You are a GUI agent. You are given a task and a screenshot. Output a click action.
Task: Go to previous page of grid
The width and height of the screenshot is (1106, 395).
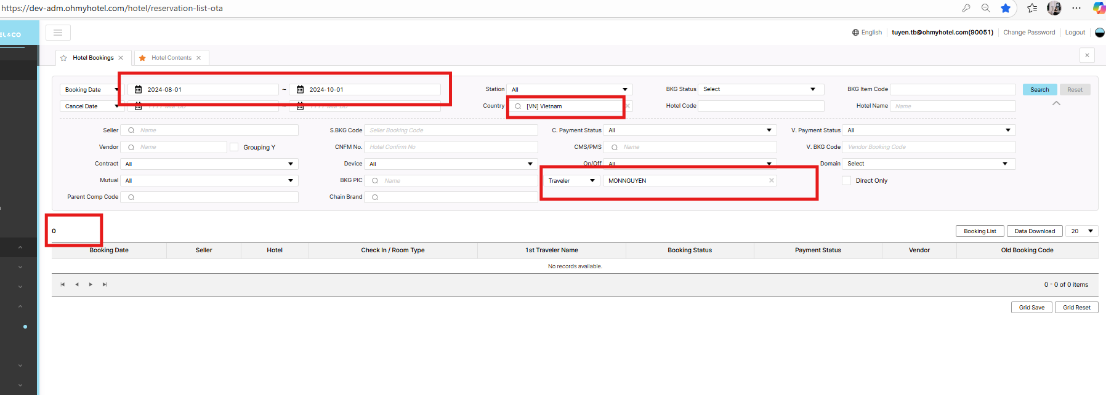pos(76,284)
